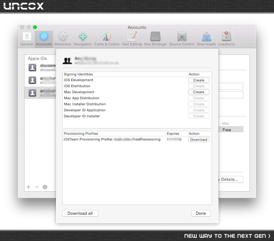The image size is (274, 241).
Task: Click the View Details button behind sheet
Action: [231, 179]
